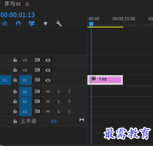This screenshot has height=146, width=153.
Task: Open Timeline Display Settings wrench
Action: [59, 23]
